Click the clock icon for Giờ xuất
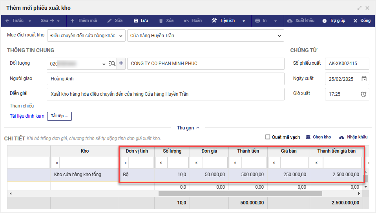This screenshot has width=376, height=213. [364, 94]
